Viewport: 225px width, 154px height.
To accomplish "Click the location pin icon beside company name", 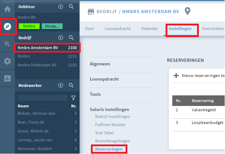I will 187,11.
